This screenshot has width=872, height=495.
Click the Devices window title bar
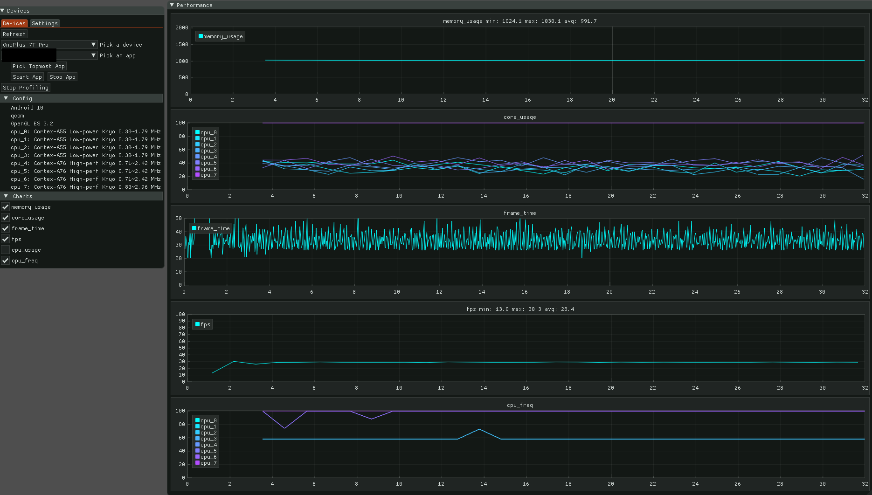pyautogui.click(x=82, y=10)
